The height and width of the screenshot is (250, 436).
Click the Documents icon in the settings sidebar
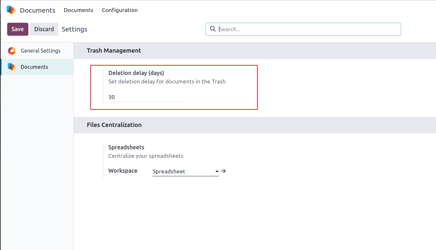11,67
